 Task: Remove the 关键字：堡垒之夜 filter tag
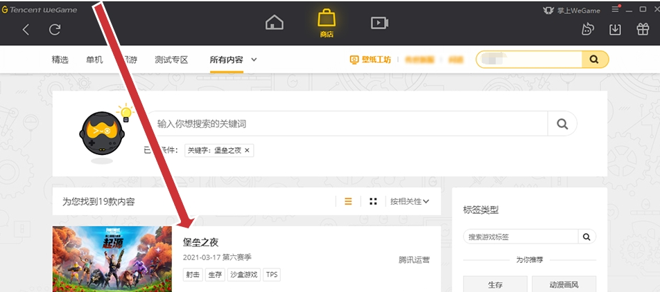(247, 150)
